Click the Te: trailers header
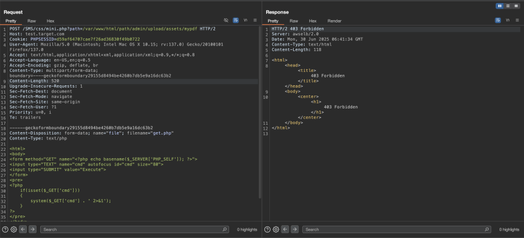524x238 pixels. tap(25, 117)
